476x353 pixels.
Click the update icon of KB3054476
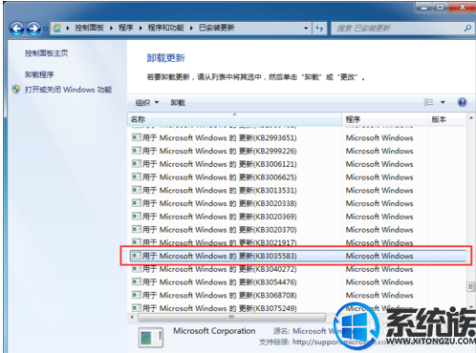137,281
